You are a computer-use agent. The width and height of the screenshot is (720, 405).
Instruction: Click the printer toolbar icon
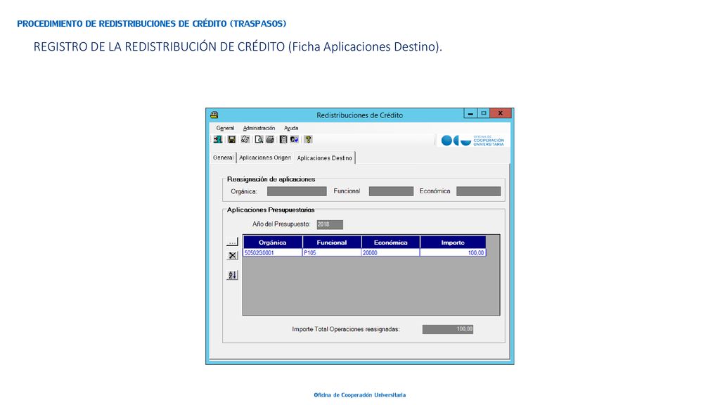pos(270,139)
